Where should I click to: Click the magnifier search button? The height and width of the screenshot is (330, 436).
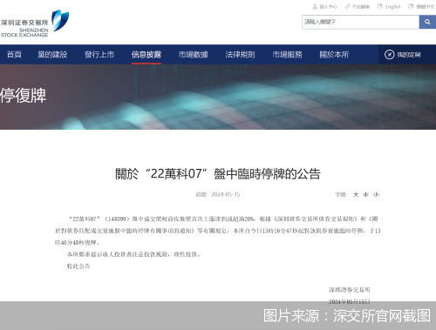click(427, 22)
